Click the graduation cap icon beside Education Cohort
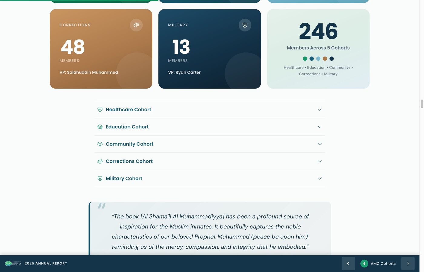The width and height of the screenshot is (424, 272). coord(100,127)
